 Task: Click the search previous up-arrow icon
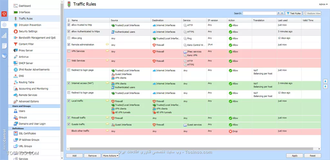pyautogui.click(x=282, y=13)
